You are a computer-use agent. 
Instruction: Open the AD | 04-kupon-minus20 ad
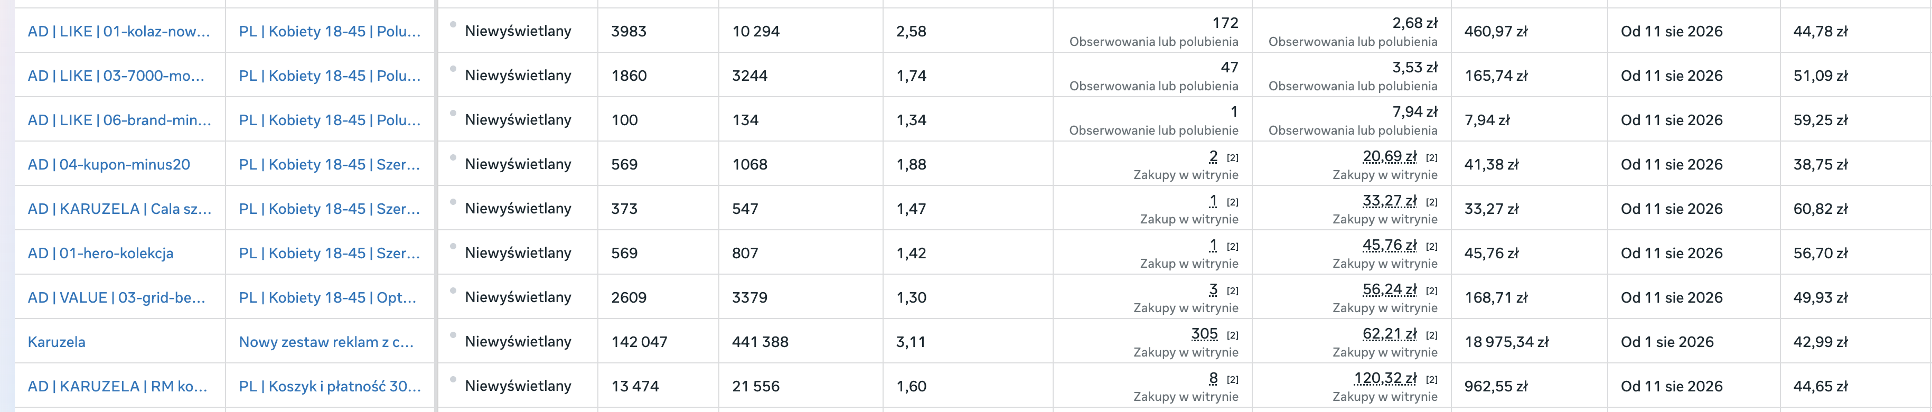tap(109, 164)
